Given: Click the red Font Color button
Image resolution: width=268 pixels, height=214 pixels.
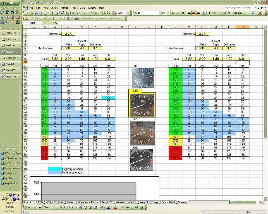Looking at the screenshot, I should pyautogui.click(x=260, y=13).
